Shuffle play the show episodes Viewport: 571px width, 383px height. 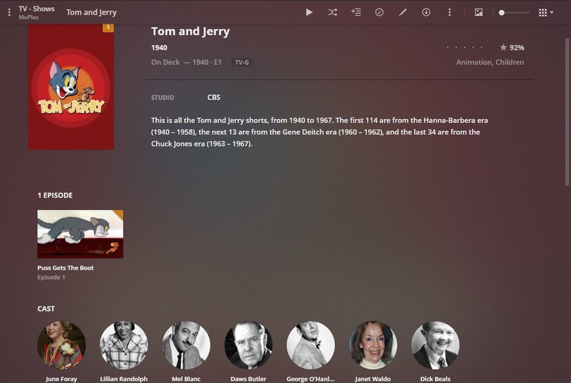tap(332, 13)
